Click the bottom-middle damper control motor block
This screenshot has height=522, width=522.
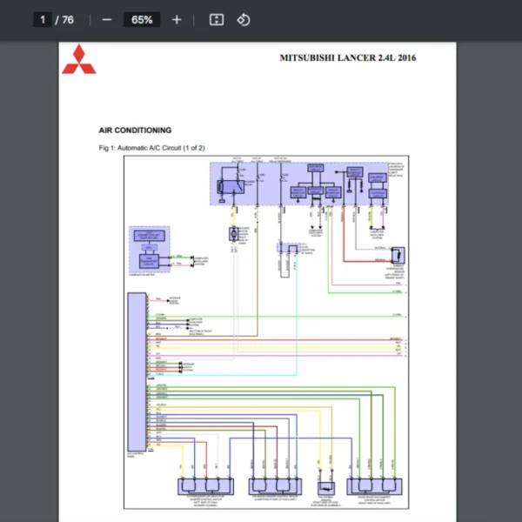(275, 485)
